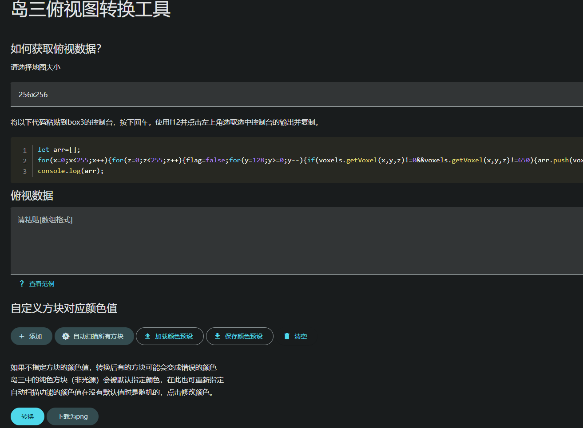Screen dimensions: 583x428
Task: Click the 'console.log(arr);' code line
Action: pos(71,171)
